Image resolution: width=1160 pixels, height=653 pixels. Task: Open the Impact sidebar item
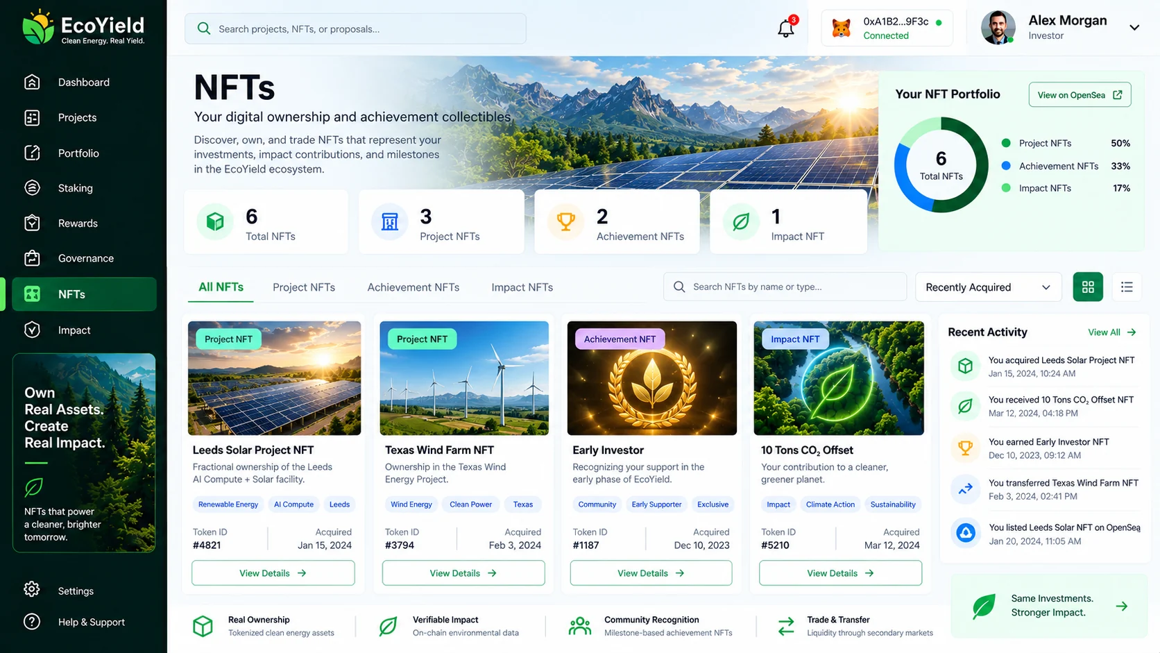click(84, 330)
